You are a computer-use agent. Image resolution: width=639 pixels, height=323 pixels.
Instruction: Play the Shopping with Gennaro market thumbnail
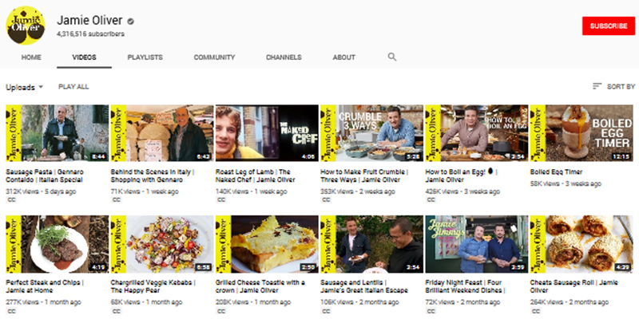pyautogui.click(x=162, y=133)
